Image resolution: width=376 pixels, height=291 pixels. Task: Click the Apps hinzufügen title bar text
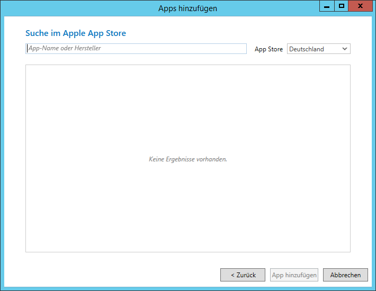pos(187,8)
